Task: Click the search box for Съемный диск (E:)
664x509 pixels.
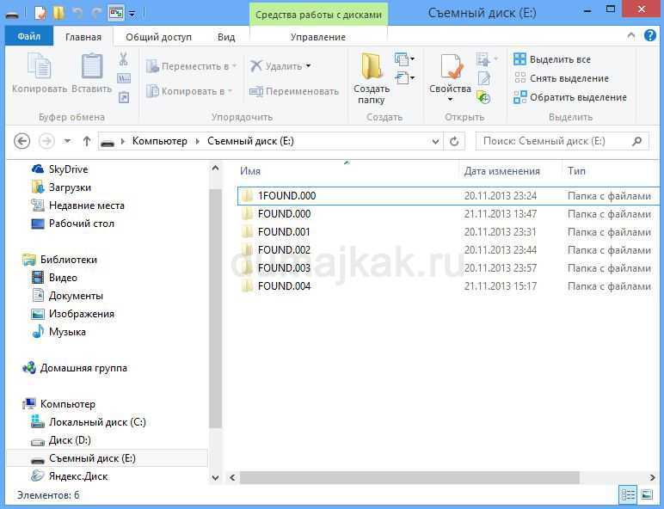Action: click(x=562, y=141)
